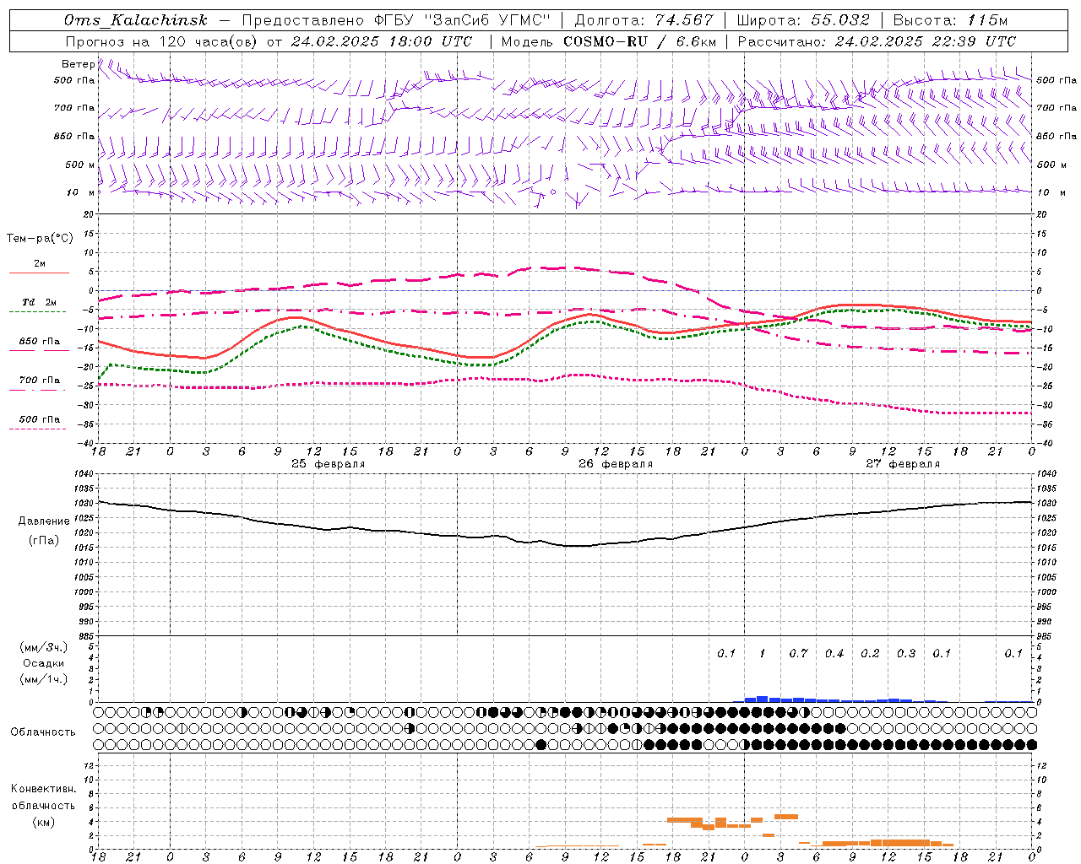Select the date label 25 февраля
Image resolution: width=1081 pixels, height=864 pixels.
click(x=329, y=464)
